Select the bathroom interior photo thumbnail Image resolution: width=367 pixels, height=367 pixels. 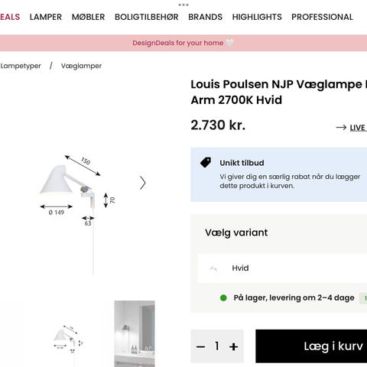coord(135,334)
